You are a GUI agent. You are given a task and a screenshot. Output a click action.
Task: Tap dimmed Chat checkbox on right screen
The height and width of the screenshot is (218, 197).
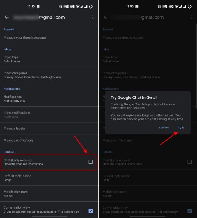pyautogui.click(x=190, y=162)
